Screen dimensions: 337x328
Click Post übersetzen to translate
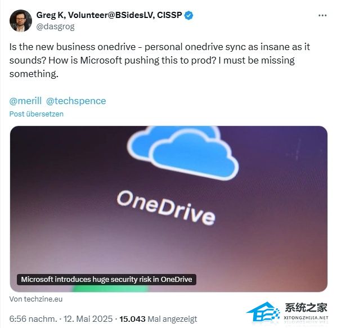click(37, 114)
